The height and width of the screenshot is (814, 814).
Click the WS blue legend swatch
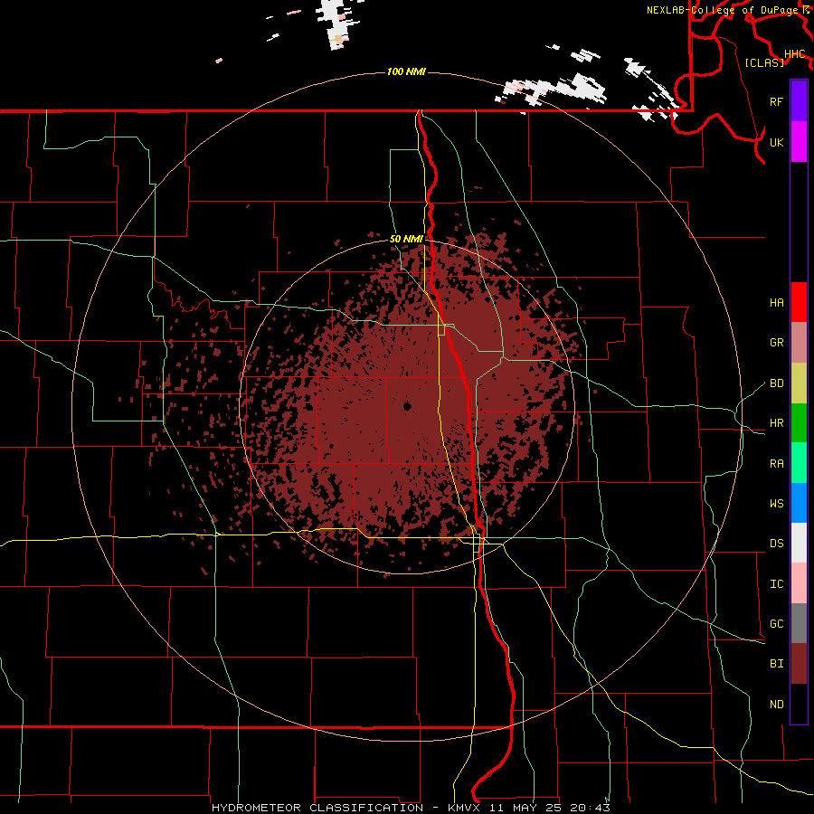[x=799, y=503]
